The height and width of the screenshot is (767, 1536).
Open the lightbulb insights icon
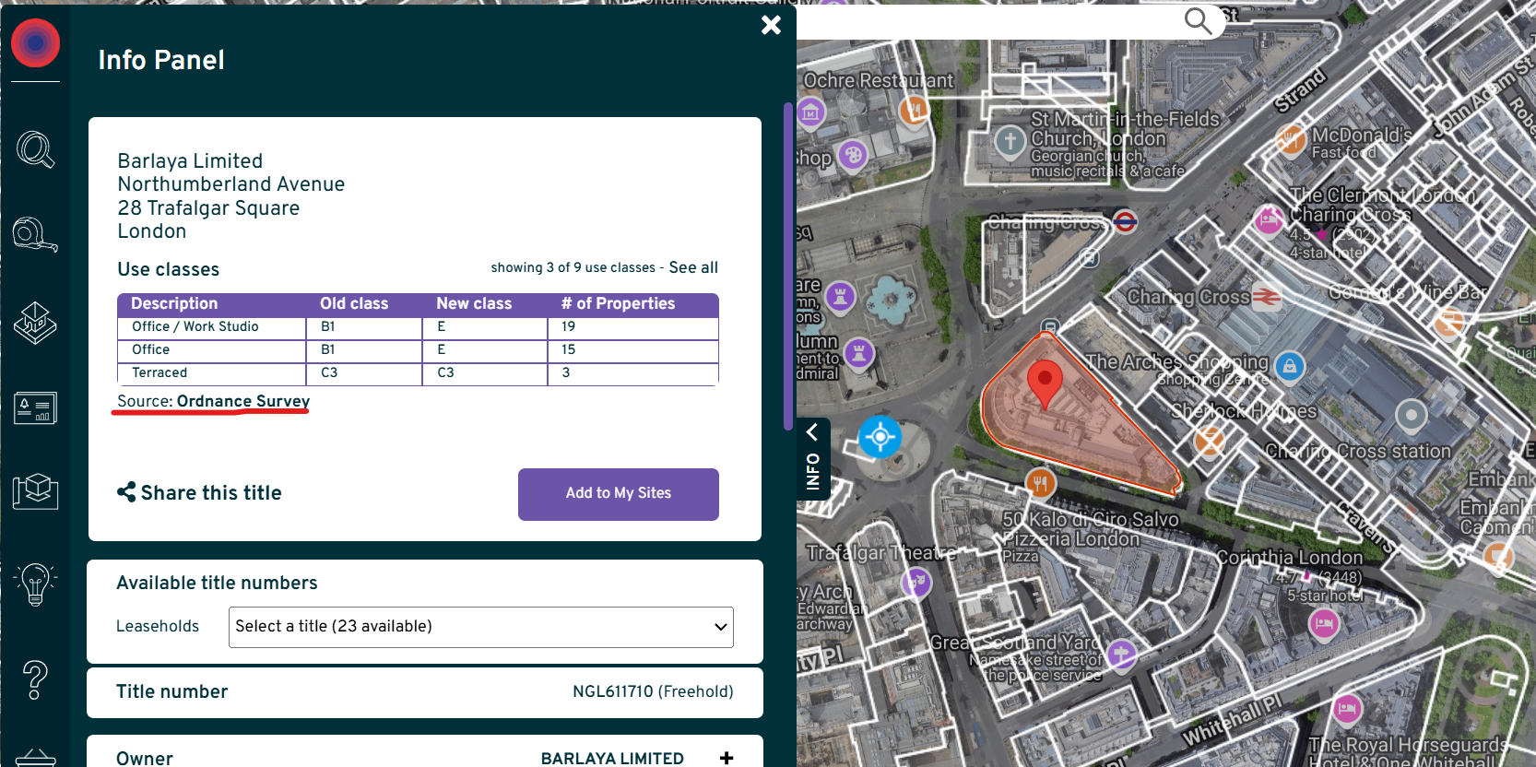click(x=35, y=584)
